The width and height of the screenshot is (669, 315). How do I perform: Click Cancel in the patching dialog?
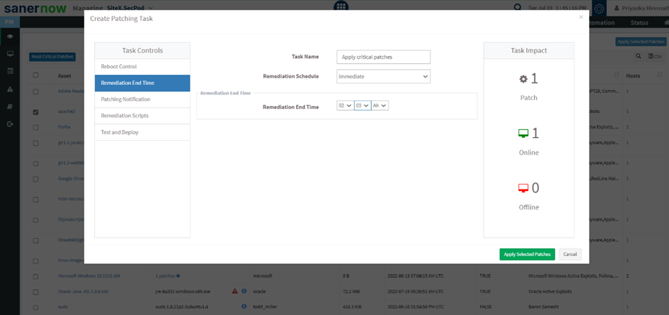(x=570, y=254)
